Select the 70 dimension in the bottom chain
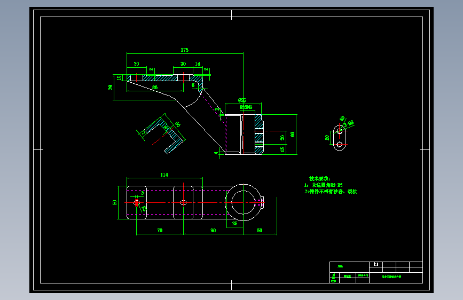Image resolution: width=463 pixels, height=300 pixels. [x=160, y=230]
